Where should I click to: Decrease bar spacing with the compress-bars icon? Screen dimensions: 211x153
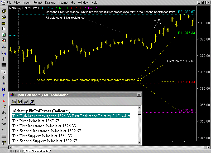coord(4,47)
